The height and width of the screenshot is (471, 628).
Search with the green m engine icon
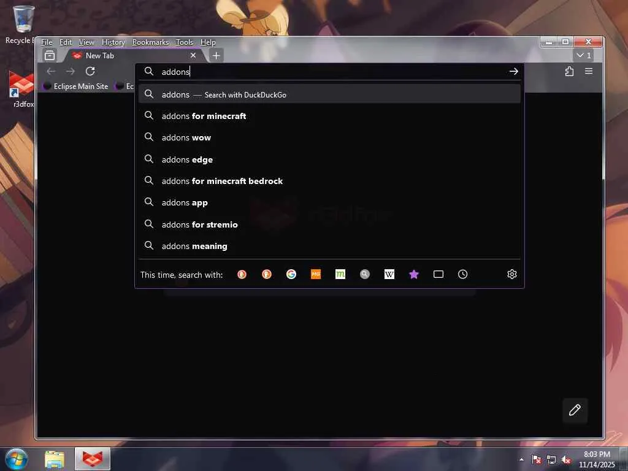(x=340, y=274)
